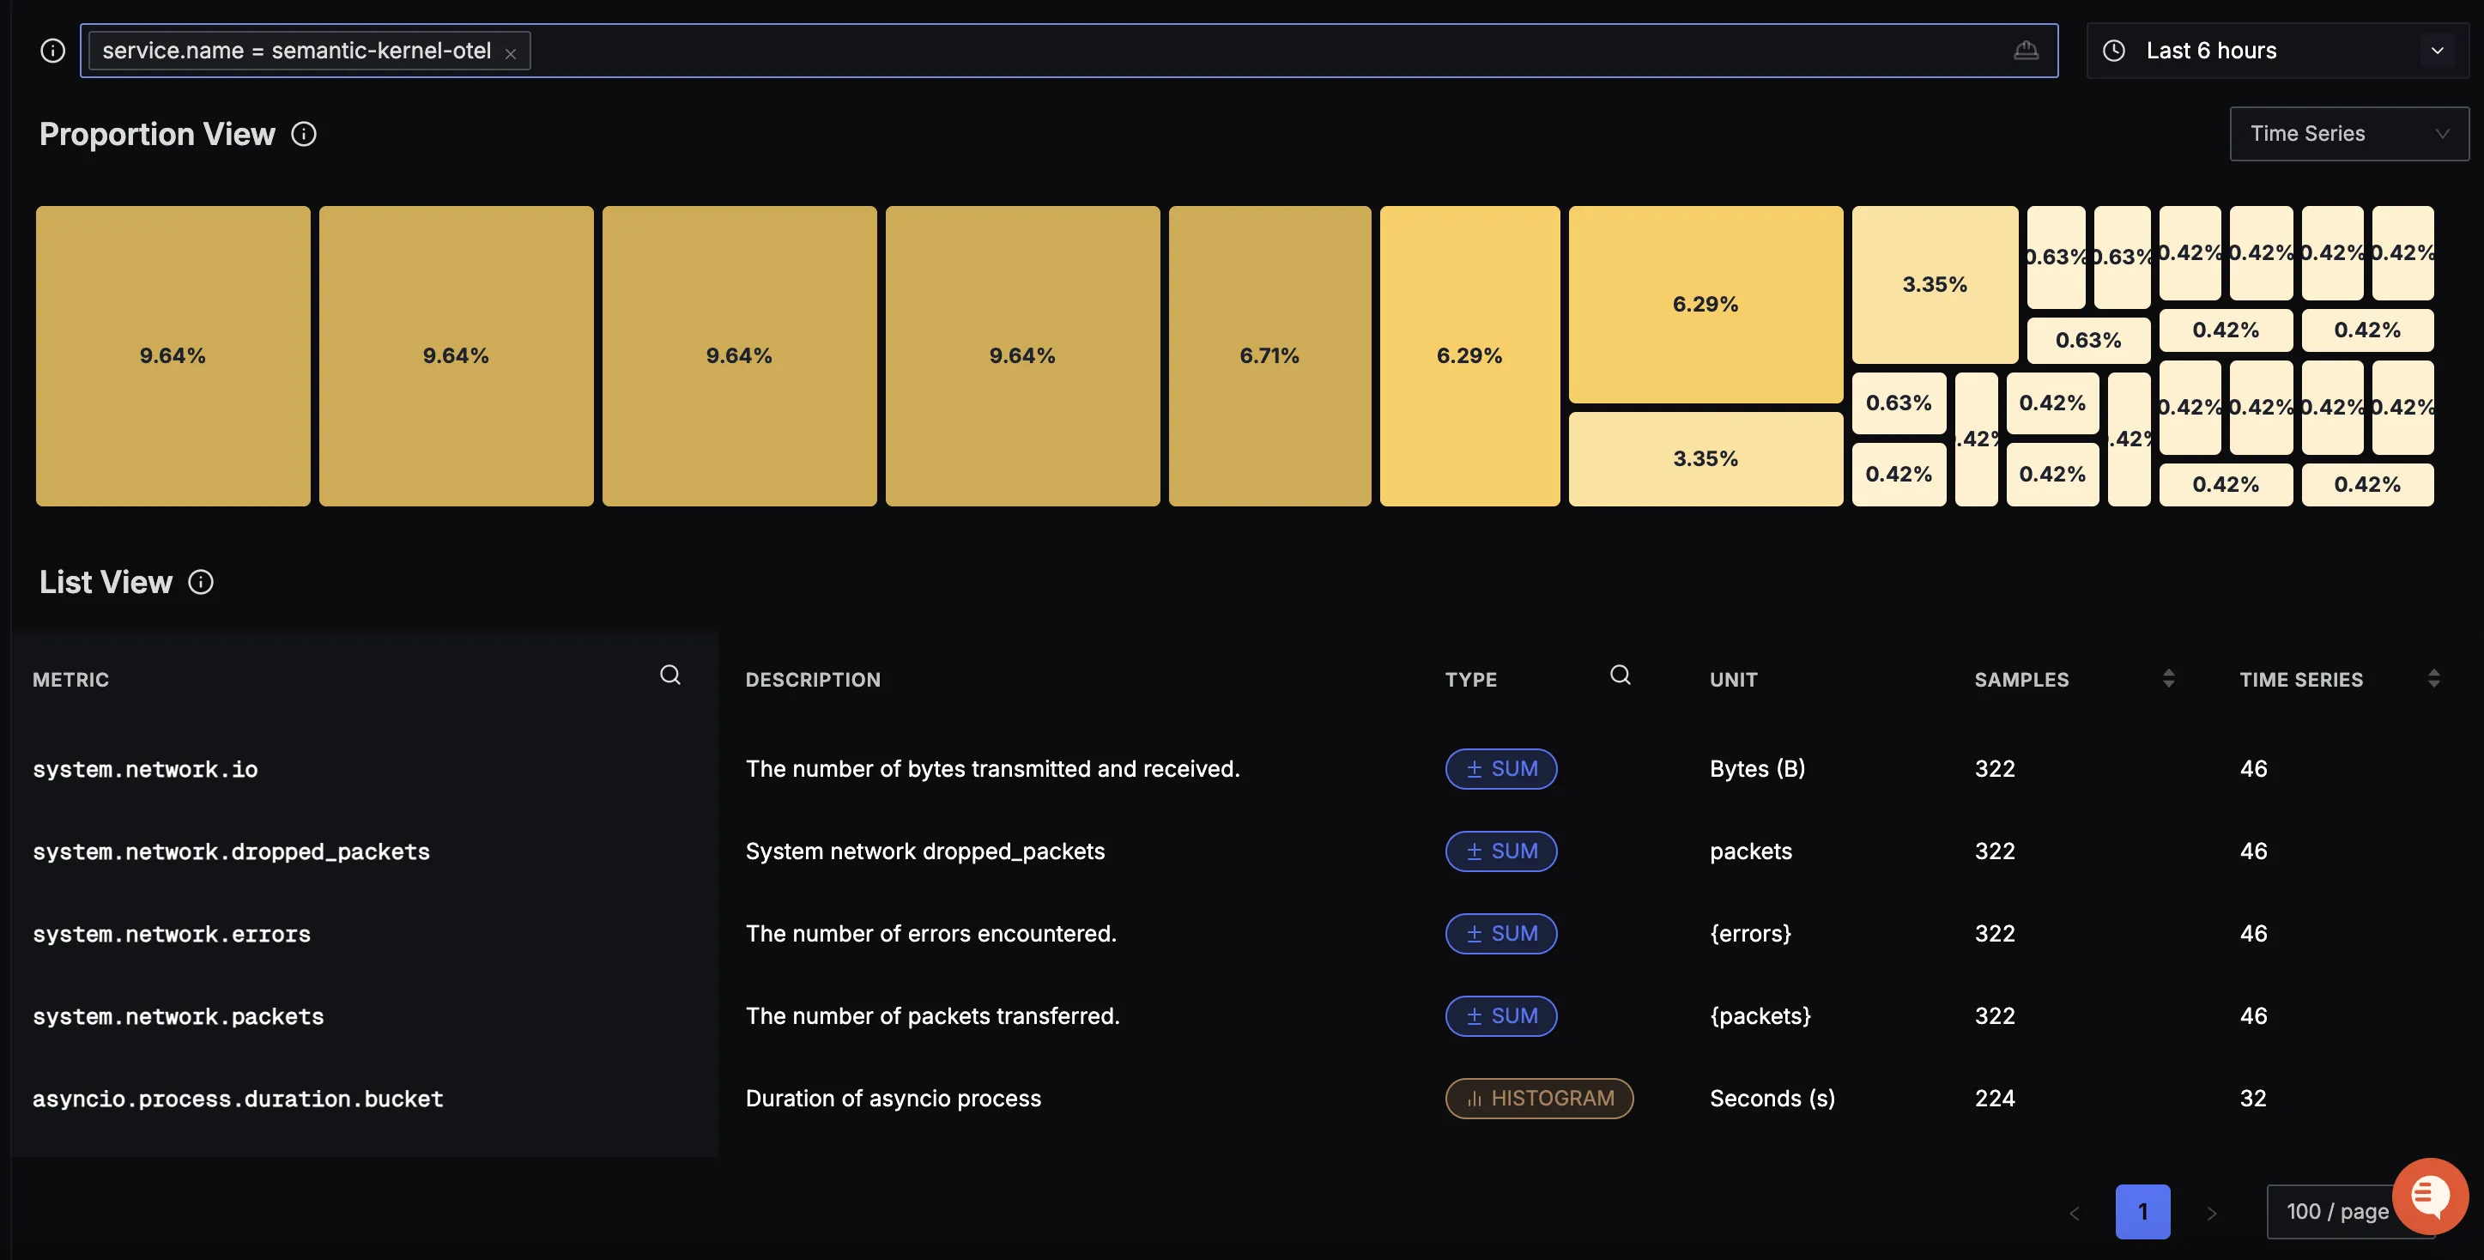This screenshot has width=2484, height=1260.
Task: Open the Metric column search
Action: pos(670,675)
